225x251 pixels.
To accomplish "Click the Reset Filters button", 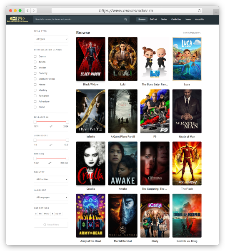I will (x=51, y=225).
